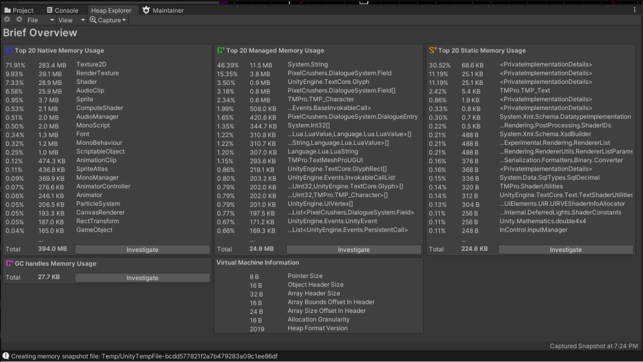Select the TMPro.TMP_Character row
643x362 pixels.
pos(319,99)
